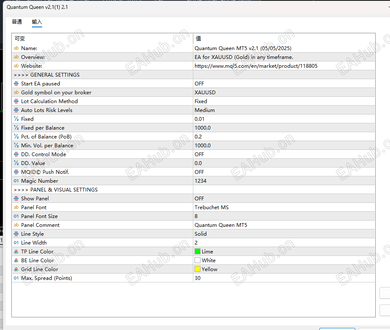Screen dimensions: 390x330
Task: Click the White swatch for BE Line Color
Action: [x=198, y=261]
